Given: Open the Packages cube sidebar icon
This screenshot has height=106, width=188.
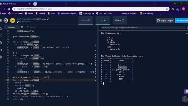Looking at the screenshot, I should coord(1,43).
